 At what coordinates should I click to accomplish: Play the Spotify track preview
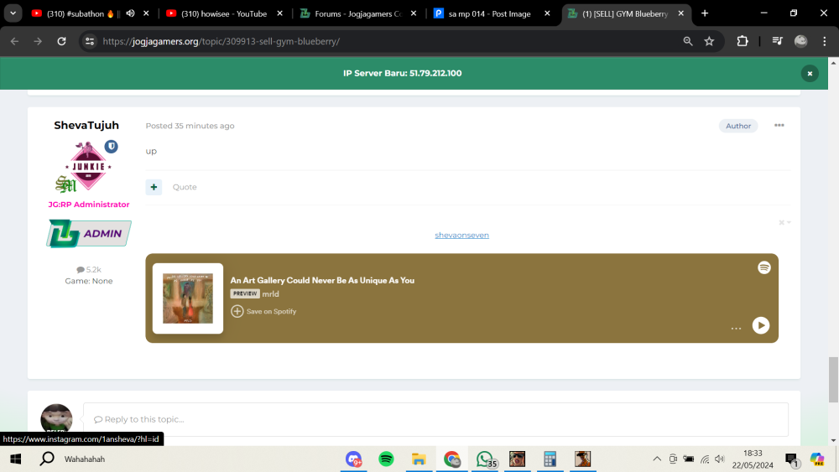pyautogui.click(x=760, y=325)
